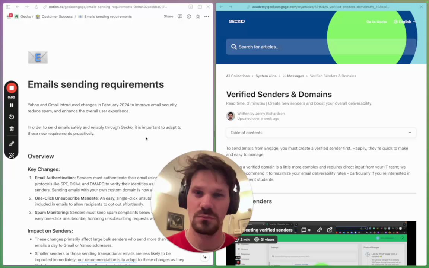
Task: Open All Collections breadcrumb
Action: point(238,76)
